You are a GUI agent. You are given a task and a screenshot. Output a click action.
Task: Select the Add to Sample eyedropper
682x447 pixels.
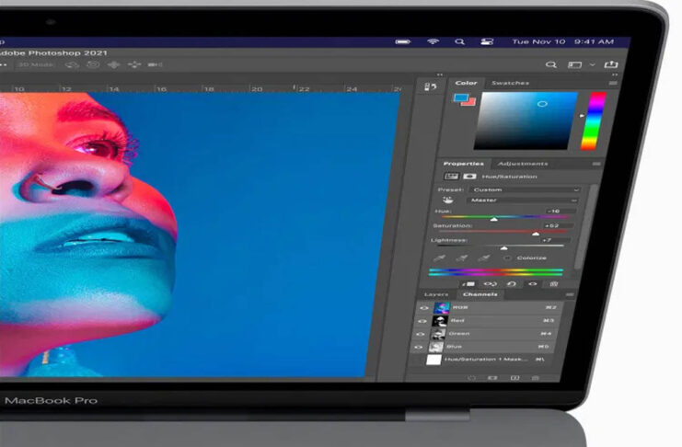tap(461, 258)
